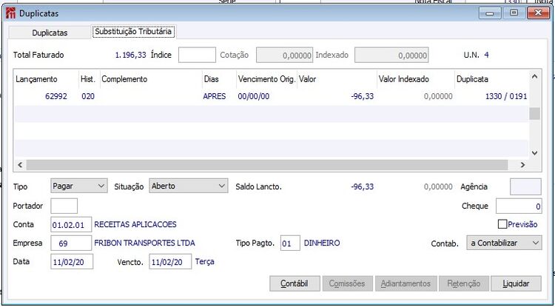Click the -96,33 value in table row
555x307 pixels.
tap(362, 96)
